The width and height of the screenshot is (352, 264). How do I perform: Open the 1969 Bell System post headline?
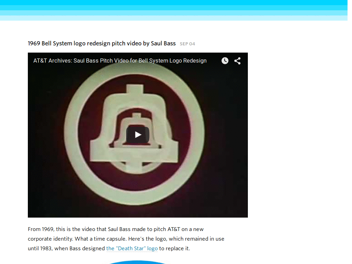click(102, 44)
